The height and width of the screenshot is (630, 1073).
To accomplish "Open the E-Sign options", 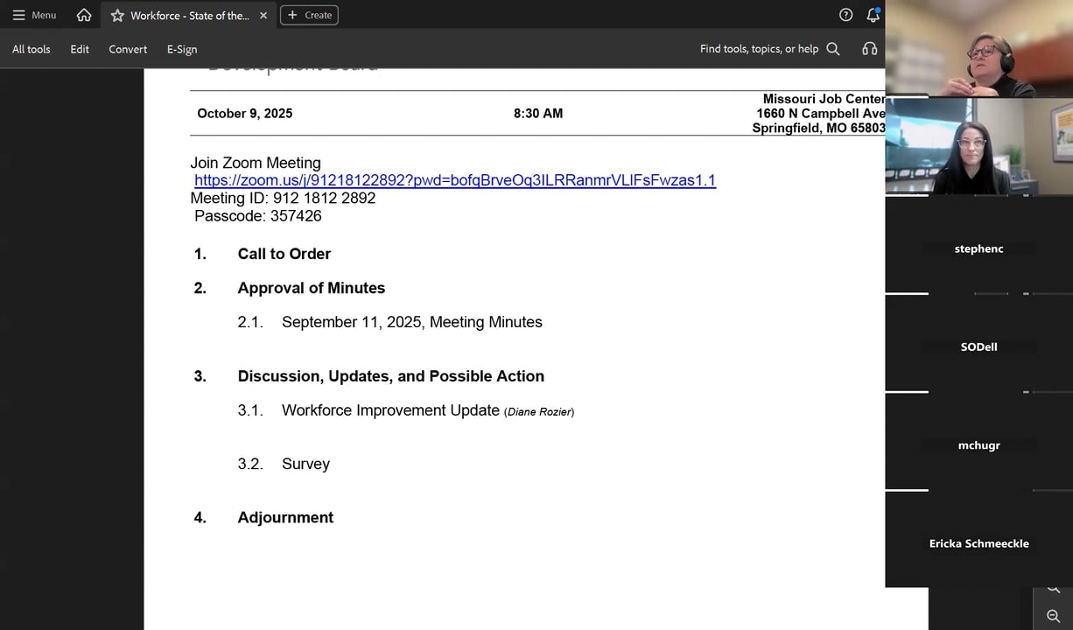I will (x=181, y=49).
